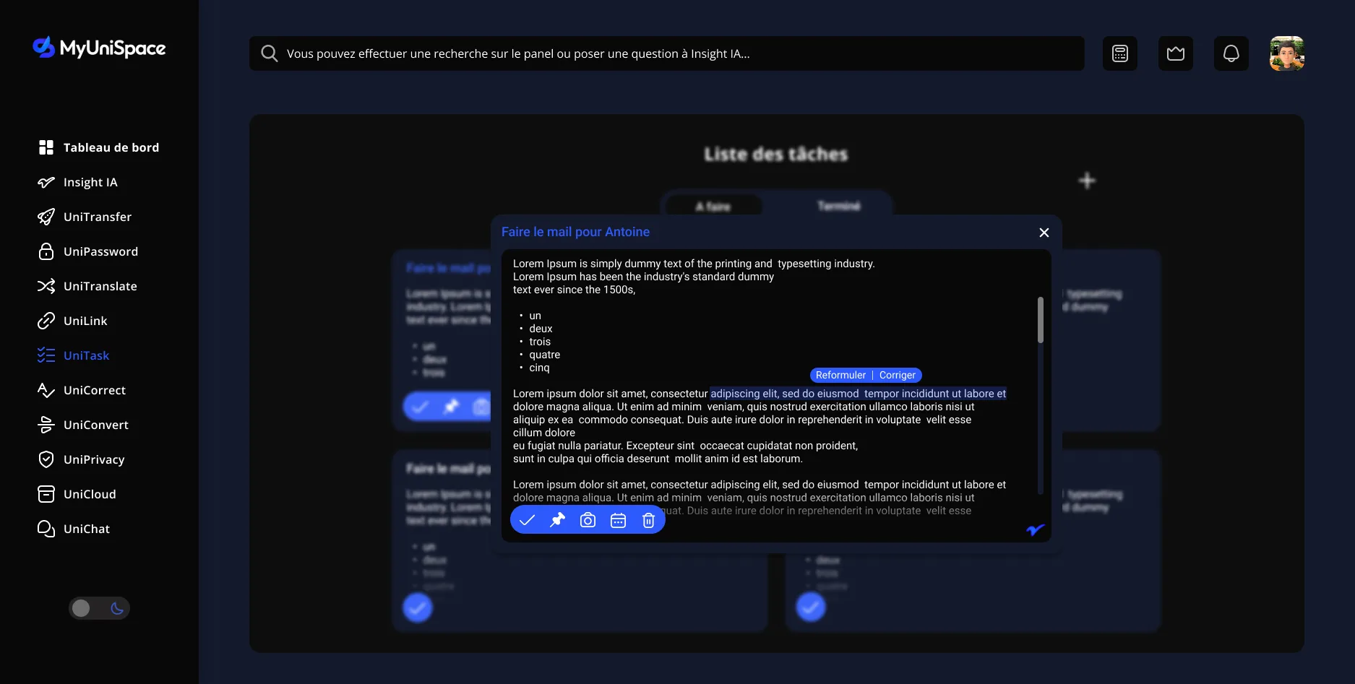Click the highlighted text 'adipiscing elit, sed do eiusmod'

coord(785,394)
